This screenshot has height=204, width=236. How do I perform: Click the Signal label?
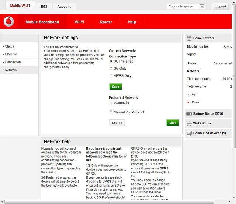coord(192,54)
